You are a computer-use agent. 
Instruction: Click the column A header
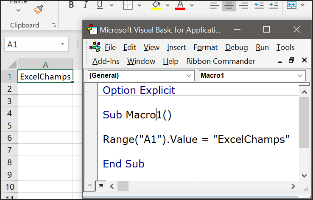(45, 64)
